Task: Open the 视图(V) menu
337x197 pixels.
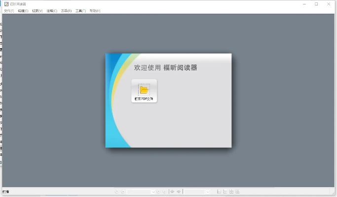Action: 37,10
